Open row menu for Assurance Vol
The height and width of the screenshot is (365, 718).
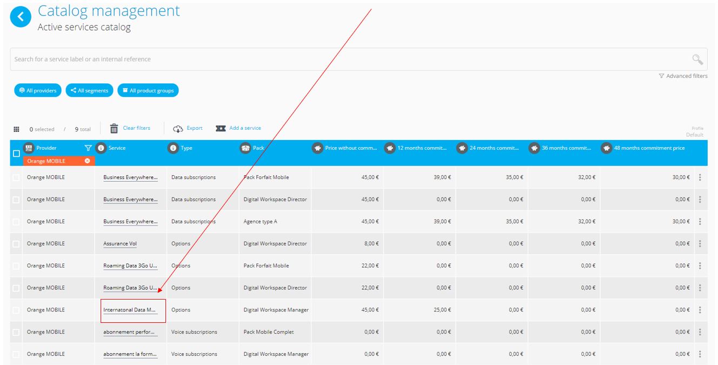[x=700, y=244]
